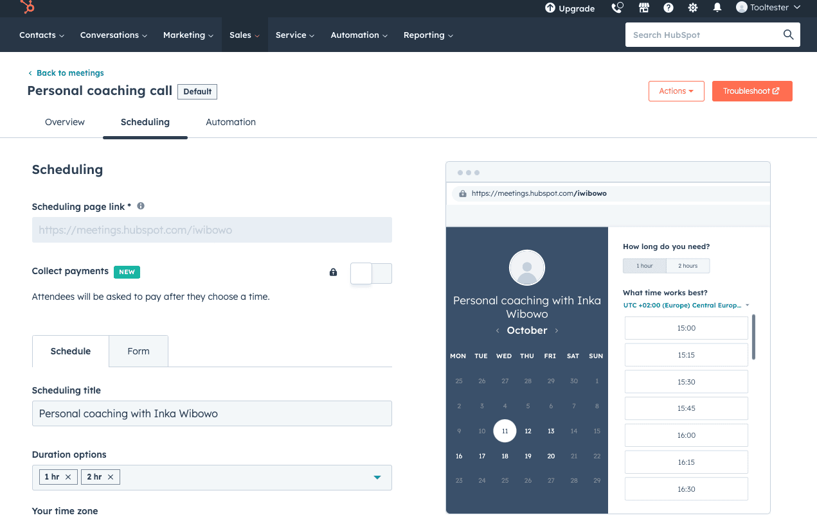Click the Troubleshoot button
The image size is (817, 520).
[752, 91]
